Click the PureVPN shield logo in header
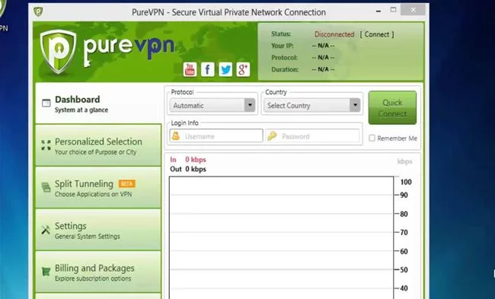The height and width of the screenshot is (299, 495). click(58, 52)
